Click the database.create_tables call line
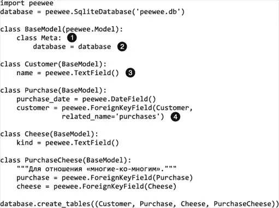Image resolution: width=279 pixels, height=208 pixels. coord(139,204)
